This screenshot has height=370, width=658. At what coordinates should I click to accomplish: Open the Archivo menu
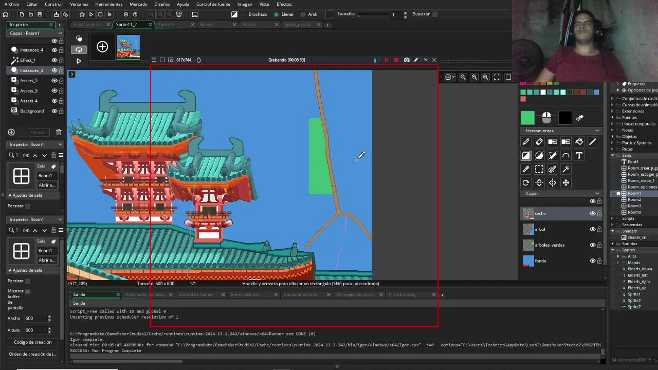tap(12, 4)
